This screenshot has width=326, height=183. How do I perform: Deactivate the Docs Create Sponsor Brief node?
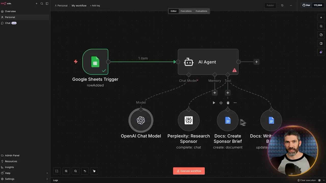click(x=221, y=103)
